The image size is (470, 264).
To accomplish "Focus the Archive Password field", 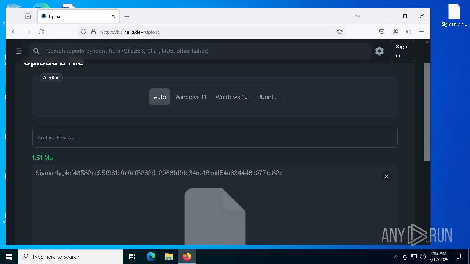I will tap(215, 137).
